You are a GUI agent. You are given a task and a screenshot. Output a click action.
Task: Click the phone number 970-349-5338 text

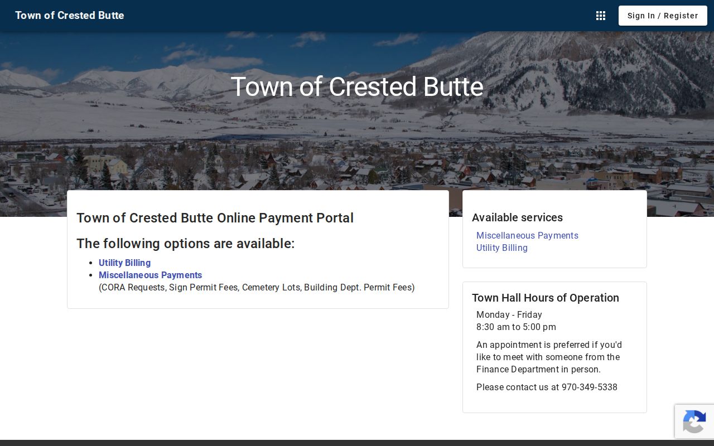click(x=589, y=387)
